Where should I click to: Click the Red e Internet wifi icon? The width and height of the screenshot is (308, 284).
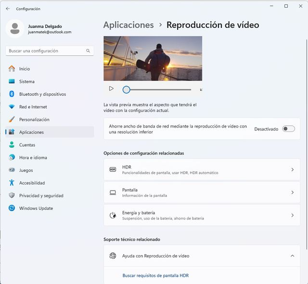pyautogui.click(x=12, y=107)
